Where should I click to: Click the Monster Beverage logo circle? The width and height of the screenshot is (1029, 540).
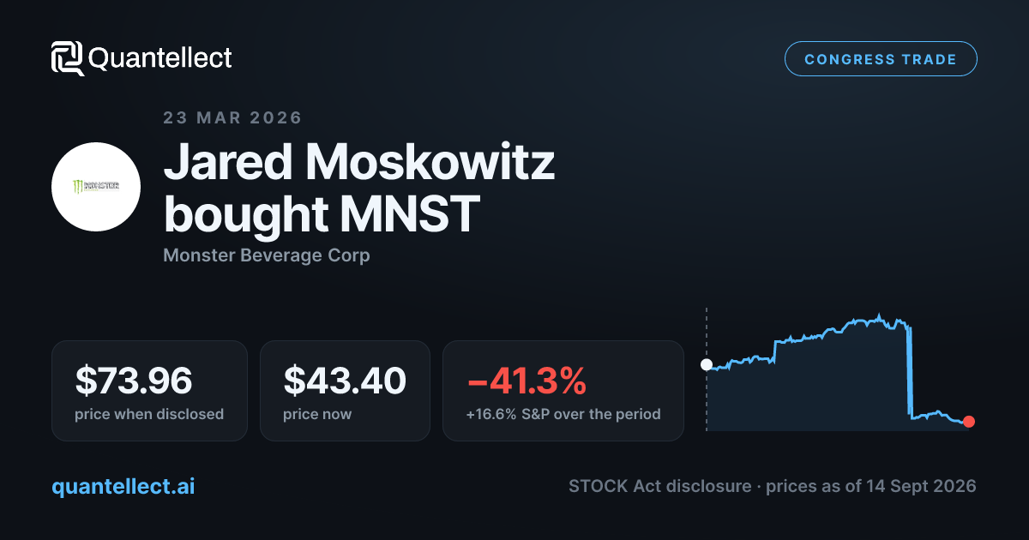(96, 186)
